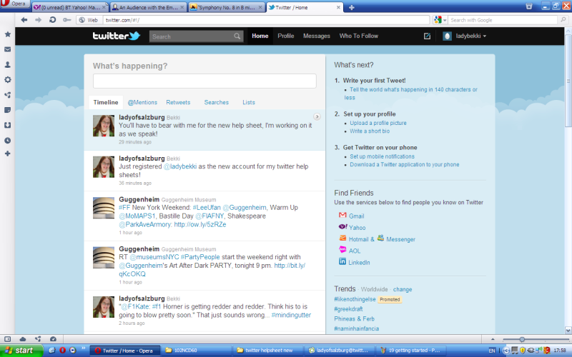The height and width of the screenshot is (357, 572).
Task: Select the Home navigation item
Action: [x=260, y=36]
